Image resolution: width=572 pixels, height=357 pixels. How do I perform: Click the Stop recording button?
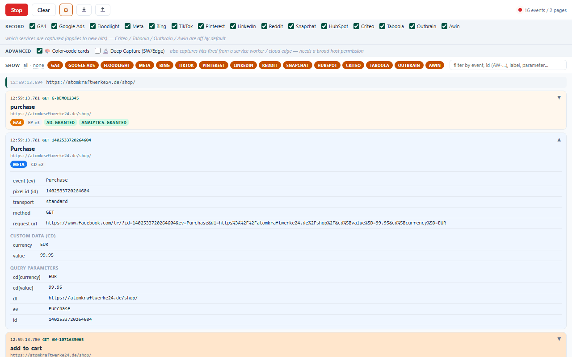click(17, 10)
